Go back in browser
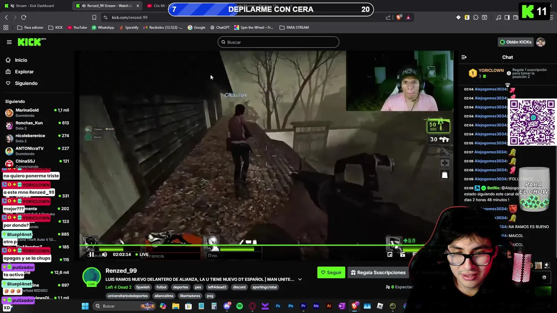557x313 pixels. [x=7, y=17]
